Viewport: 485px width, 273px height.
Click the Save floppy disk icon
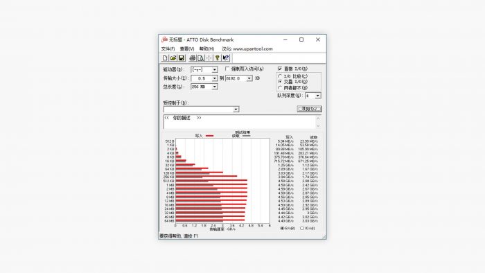click(x=182, y=58)
